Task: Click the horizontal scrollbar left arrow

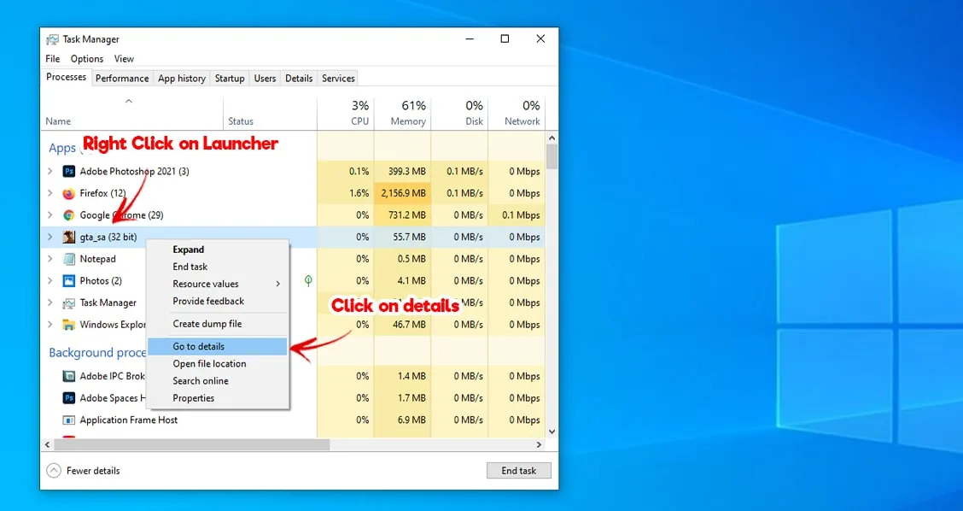Action: tap(47, 444)
